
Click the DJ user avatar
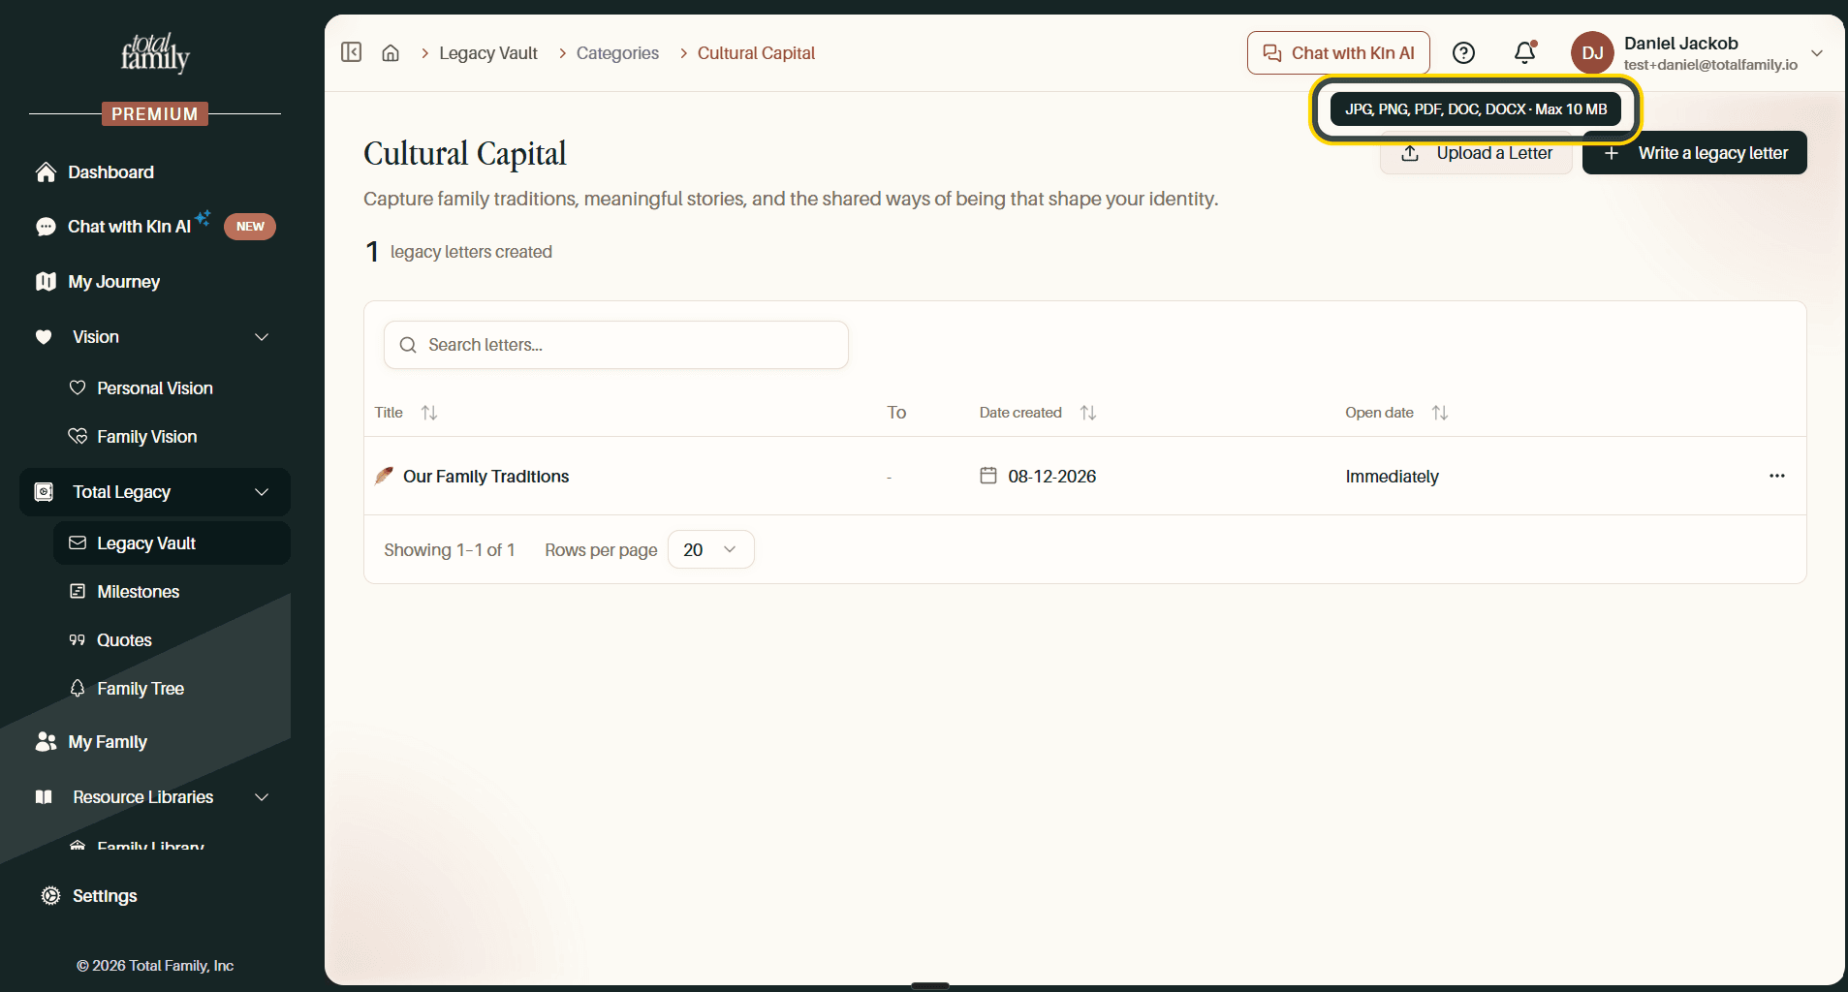pos(1592,52)
